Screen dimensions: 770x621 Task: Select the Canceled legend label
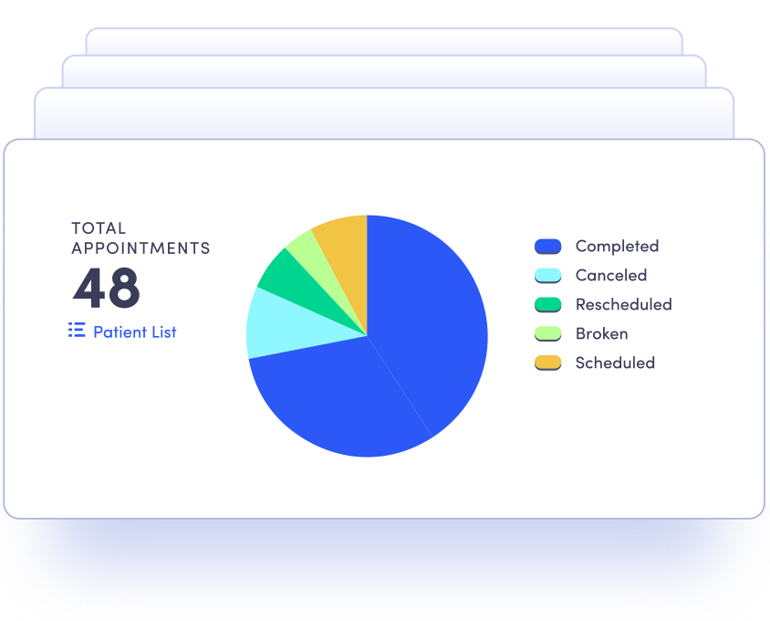[x=610, y=276]
